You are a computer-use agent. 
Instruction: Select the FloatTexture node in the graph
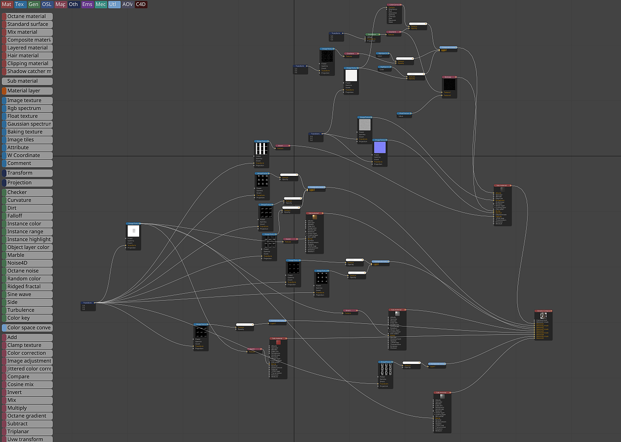point(404,115)
